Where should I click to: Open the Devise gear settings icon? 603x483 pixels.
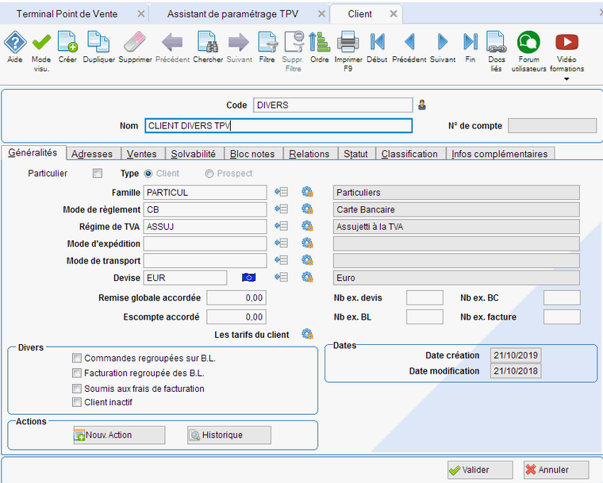point(307,277)
